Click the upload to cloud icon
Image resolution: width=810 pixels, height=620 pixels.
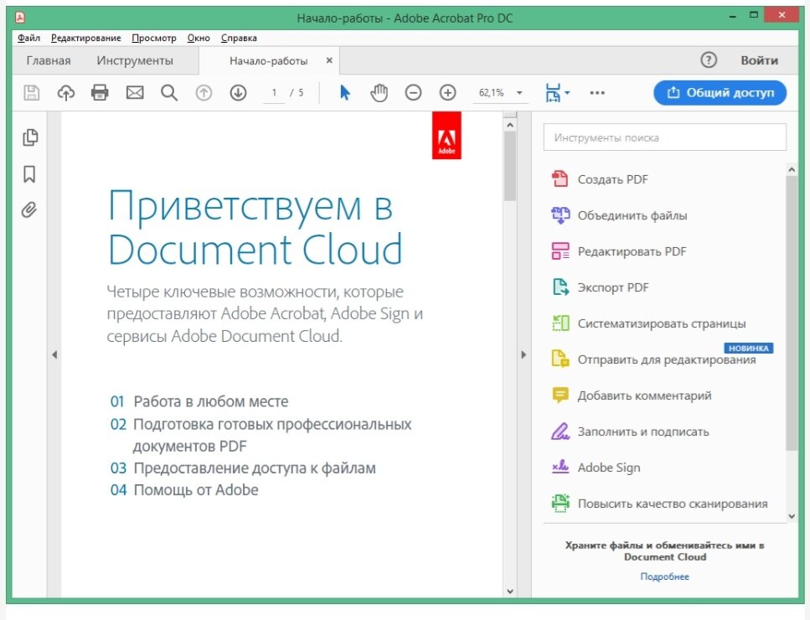tap(65, 93)
